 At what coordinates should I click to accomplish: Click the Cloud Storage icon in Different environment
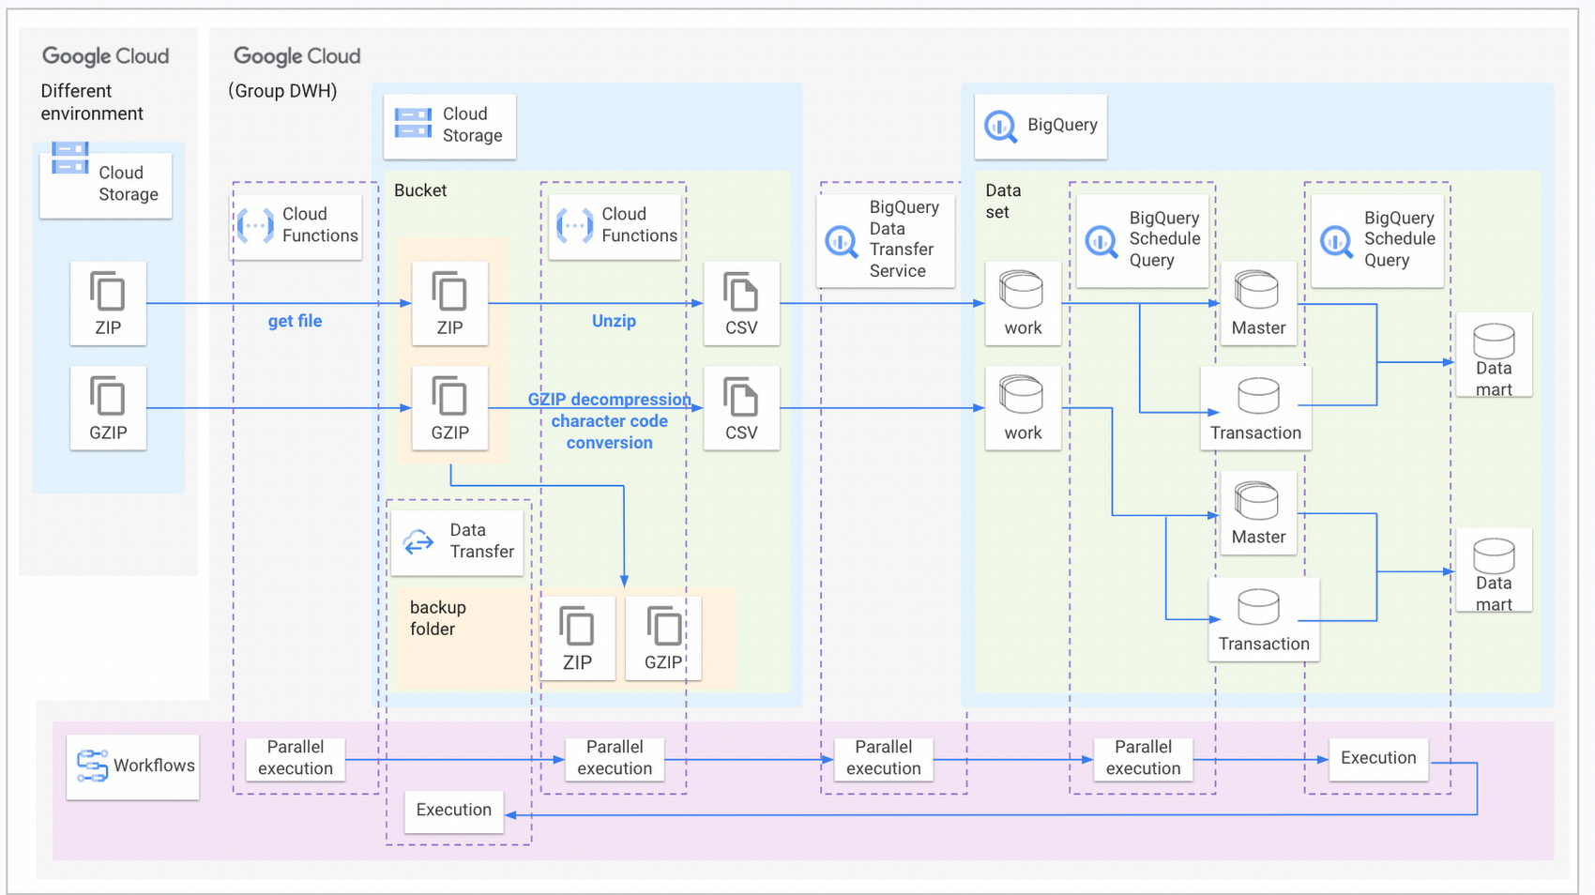click(70, 158)
